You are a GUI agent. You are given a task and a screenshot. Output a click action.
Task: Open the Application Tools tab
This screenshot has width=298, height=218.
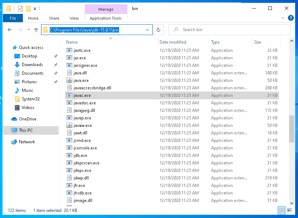[106, 18]
